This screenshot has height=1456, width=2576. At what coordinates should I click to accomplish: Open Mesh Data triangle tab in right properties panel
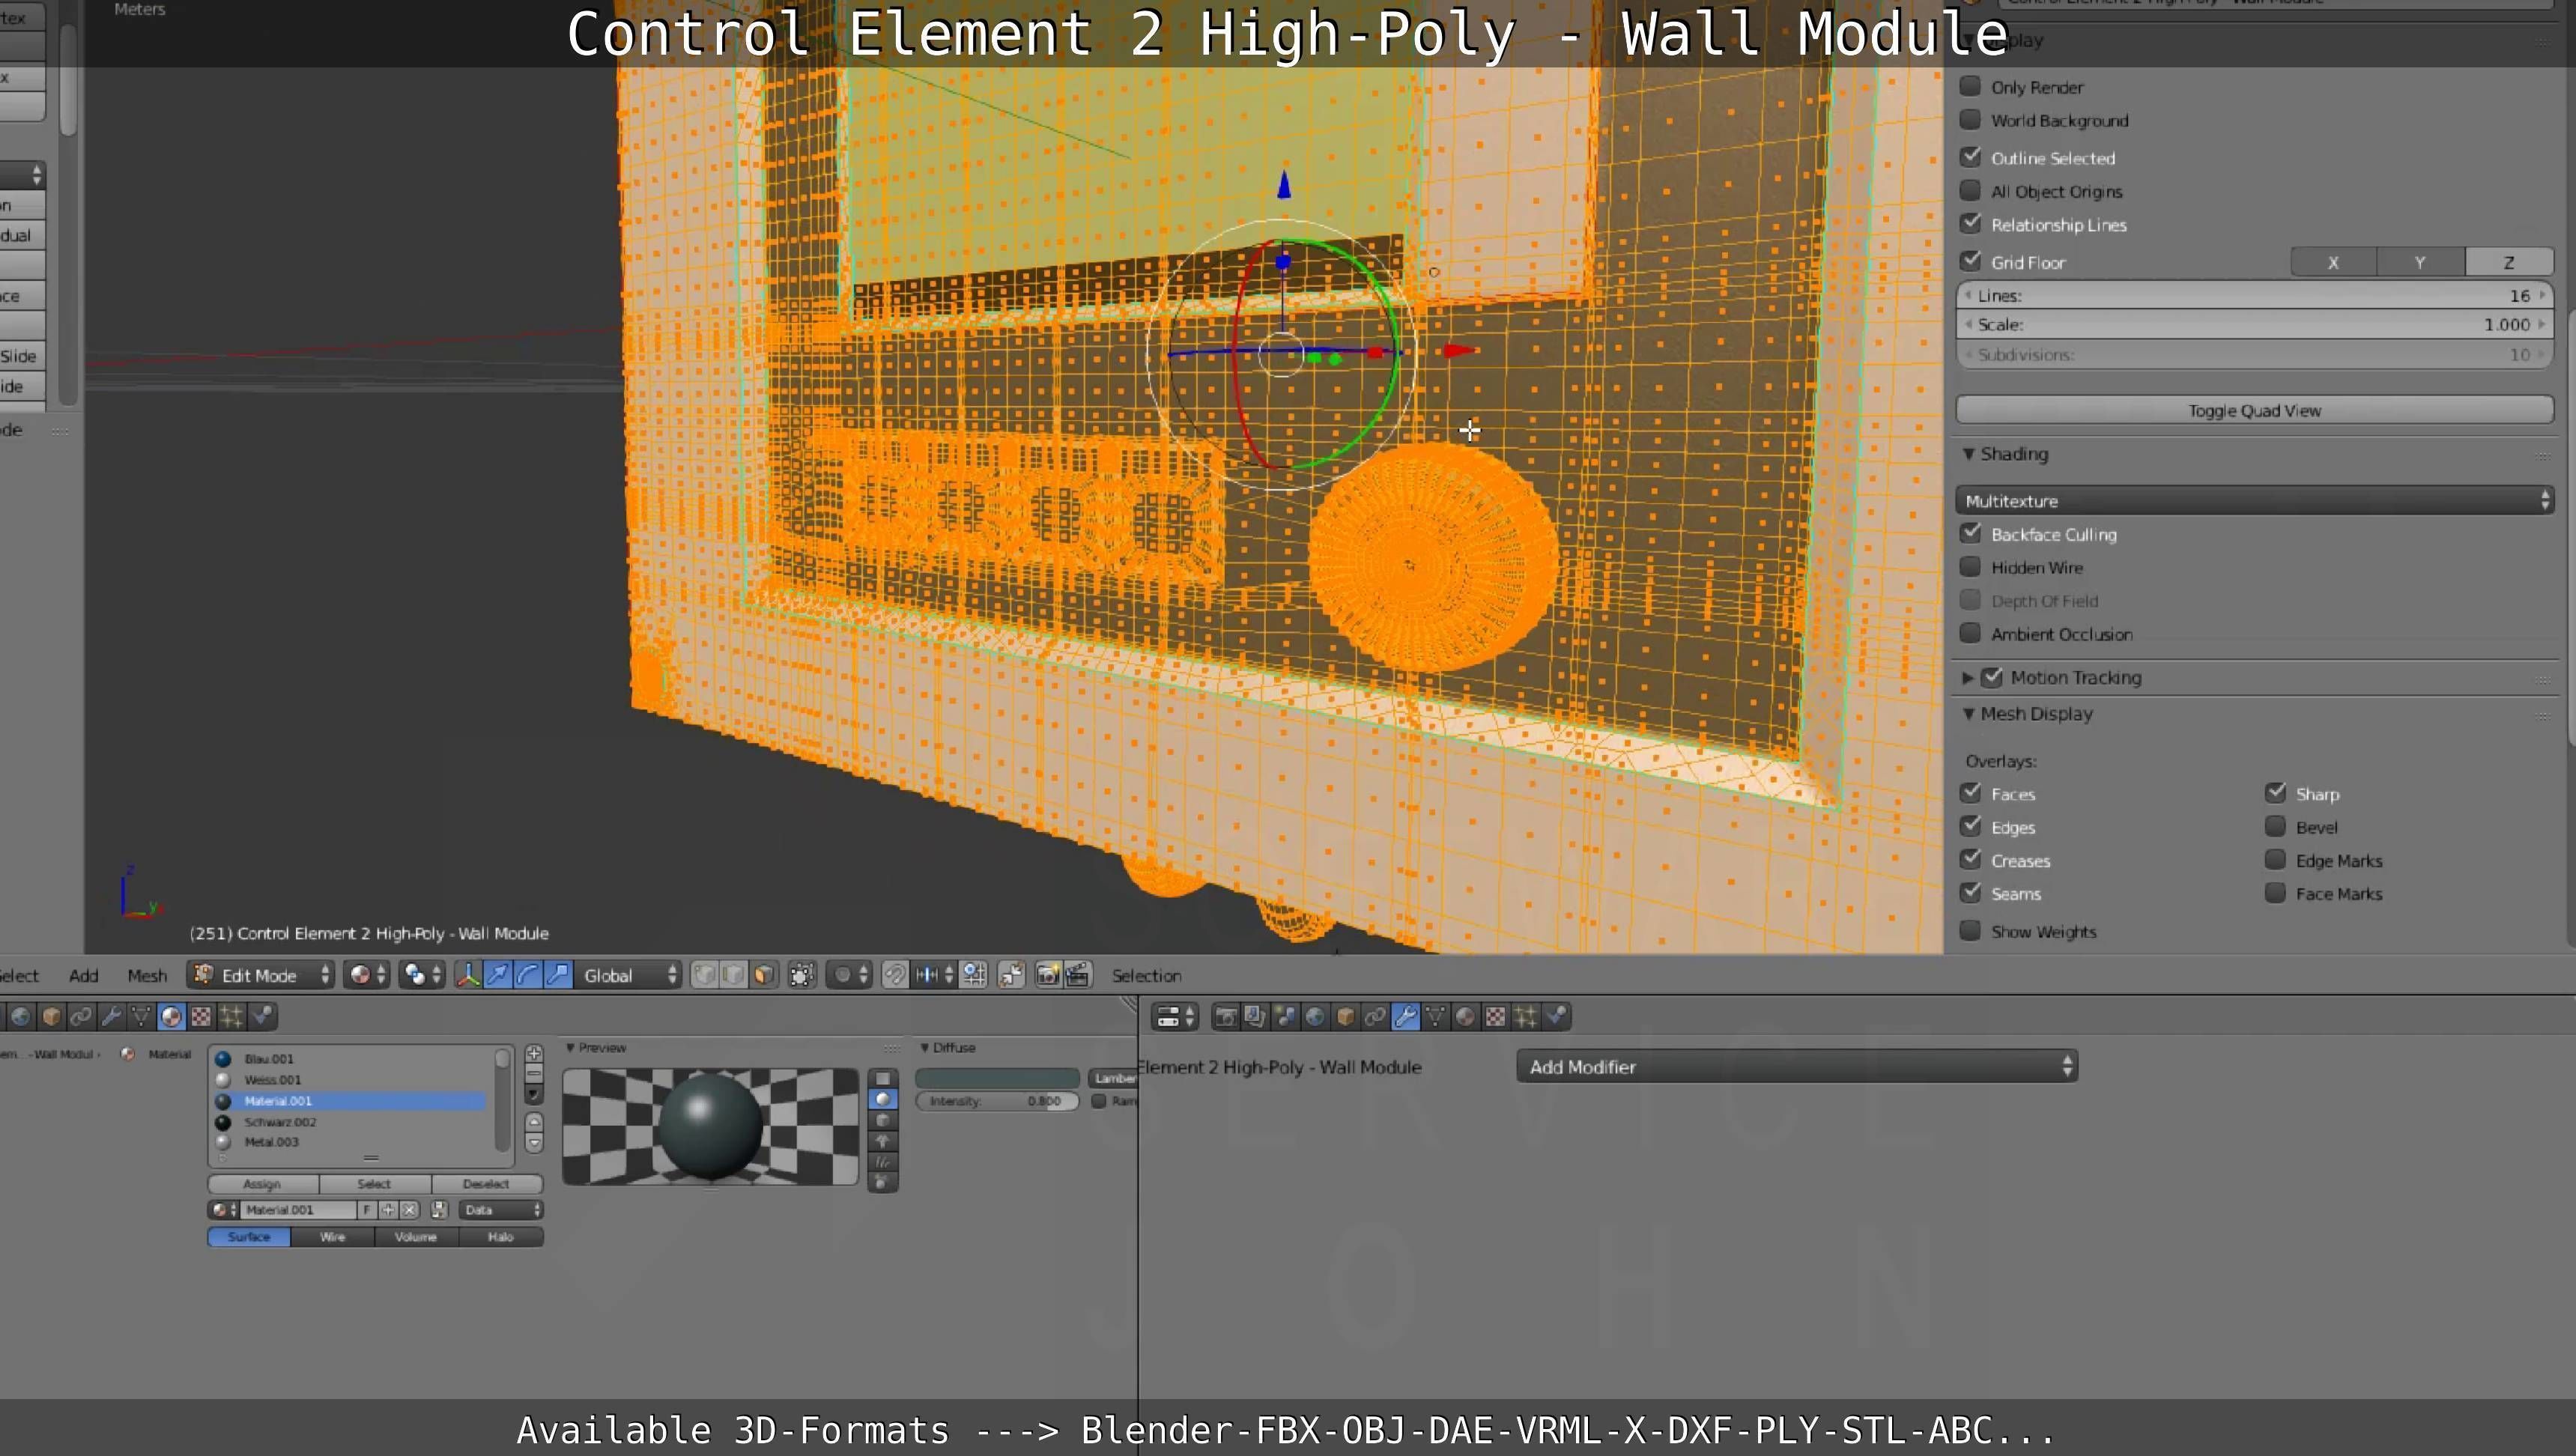coord(1435,1017)
